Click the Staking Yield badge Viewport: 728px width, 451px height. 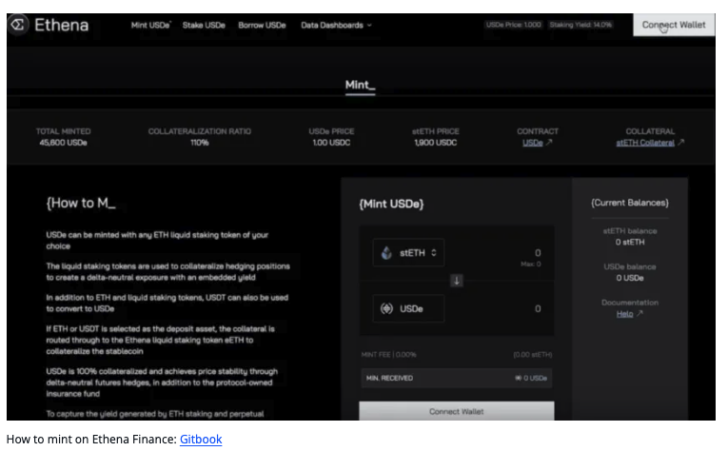[580, 25]
